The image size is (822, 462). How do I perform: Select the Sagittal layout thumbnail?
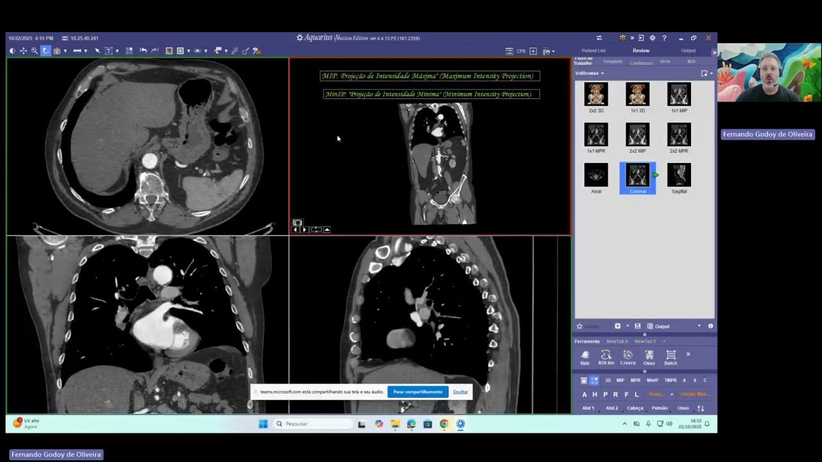[x=679, y=178]
